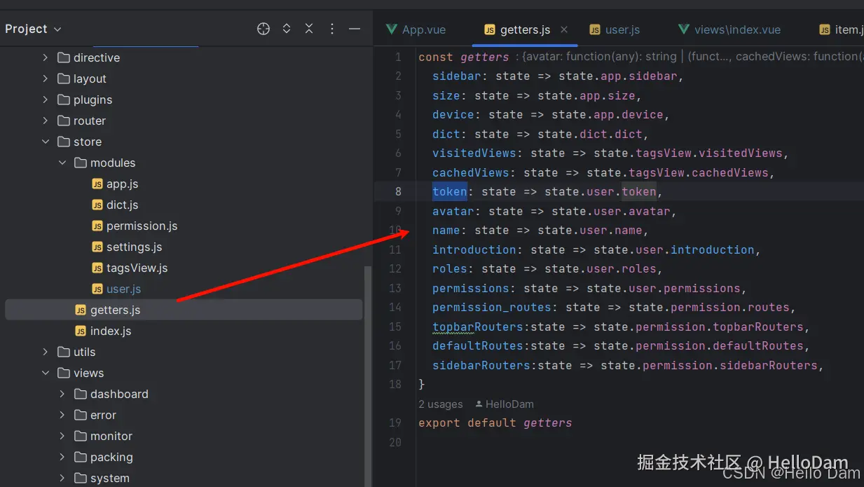Hide the Project panel with minimize icon
The height and width of the screenshot is (487, 864).
point(355,29)
